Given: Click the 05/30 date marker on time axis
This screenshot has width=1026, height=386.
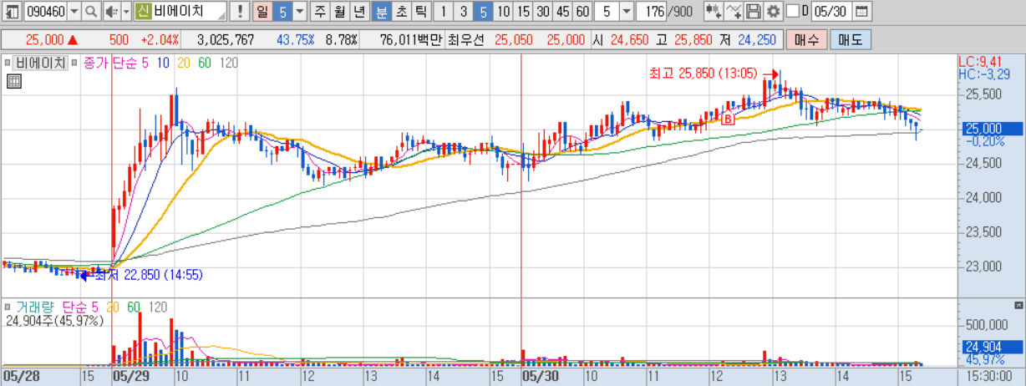Looking at the screenshot, I should (540, 377).
